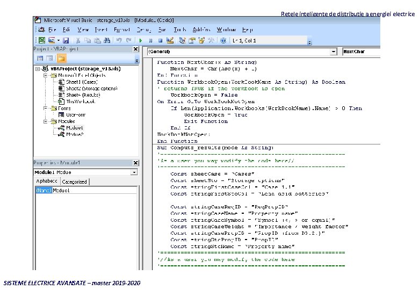Click code line Const sheetCase = "Cases"
This screenshot has width=419, height=290.
click(212, 174)
